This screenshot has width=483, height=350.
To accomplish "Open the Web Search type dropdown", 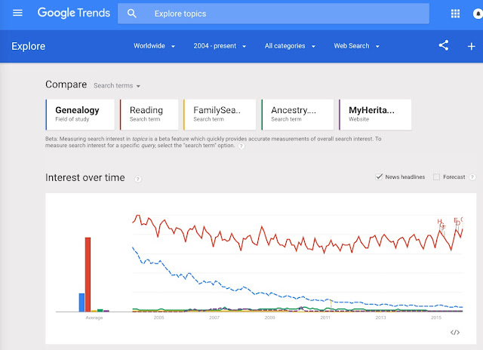I will pyautogui.click(x=356, y=46).
